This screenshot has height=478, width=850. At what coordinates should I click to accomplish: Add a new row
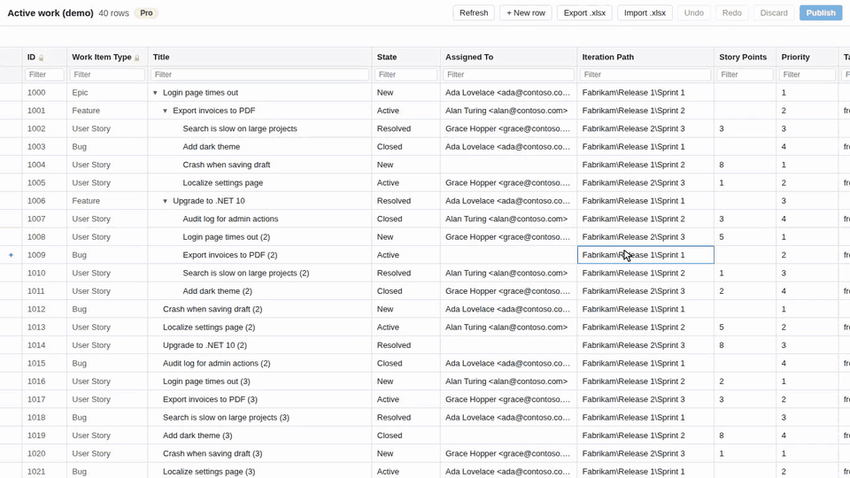coord(526,12)
